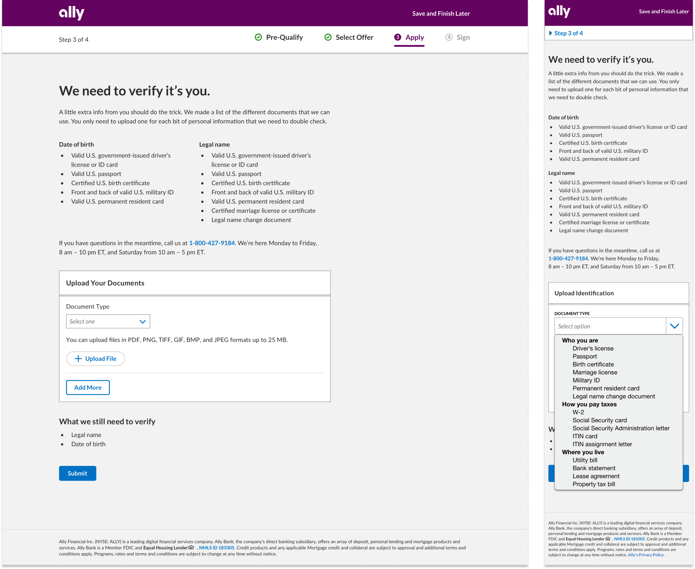Click the Submit button

tap(77, 473)
